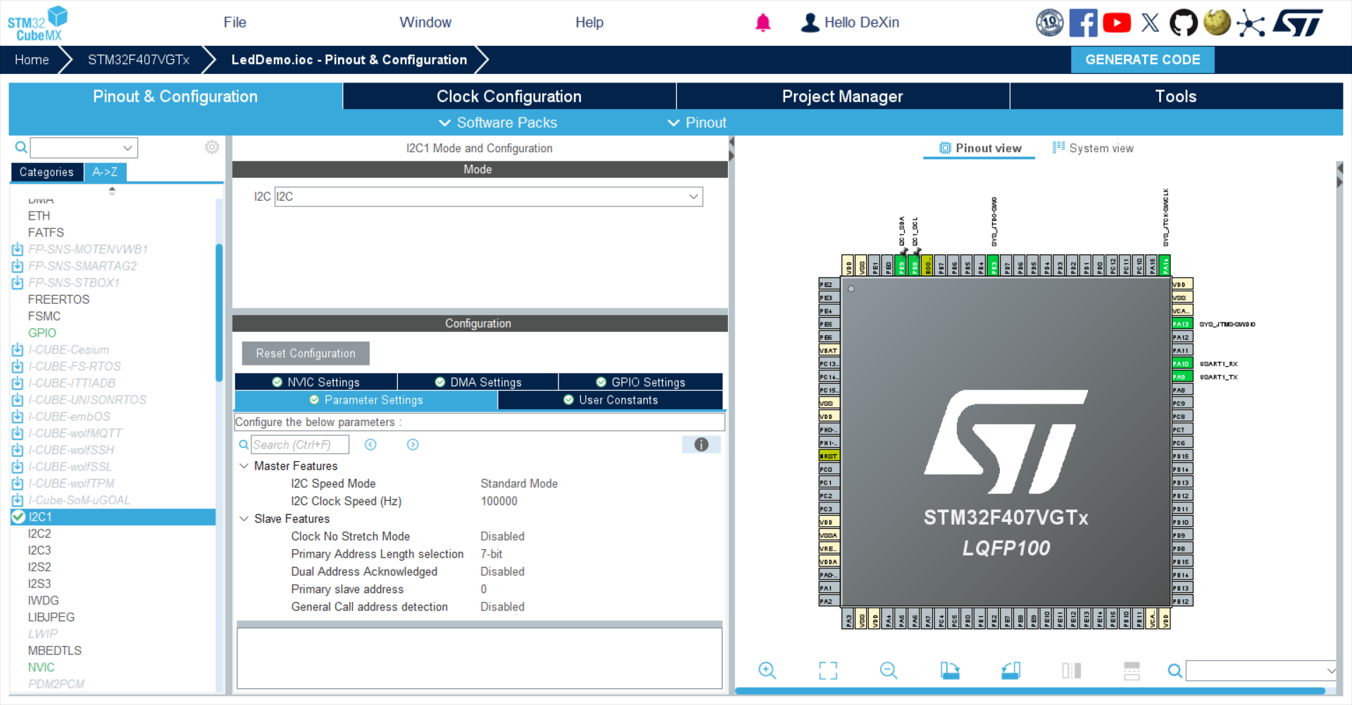1352x705 pixels.
Task: Rotate the chip counter-clockwise
Action: (x=1011, y=670)
